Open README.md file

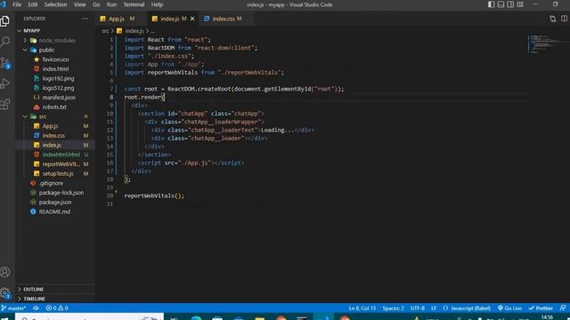click(x=55, y=212)
